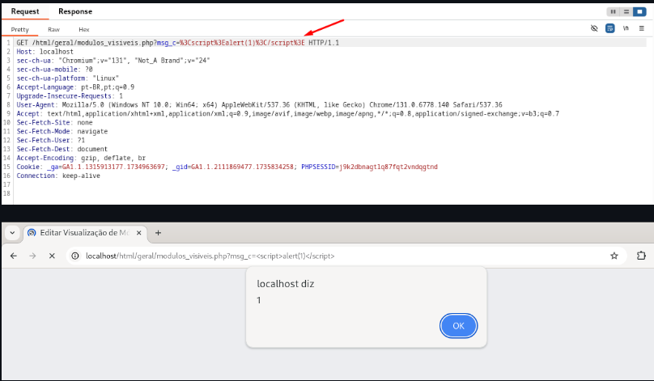Viewport: 654px width, 381px height.
Task: Switch to the Request tab
Action: tap(25, 11)
